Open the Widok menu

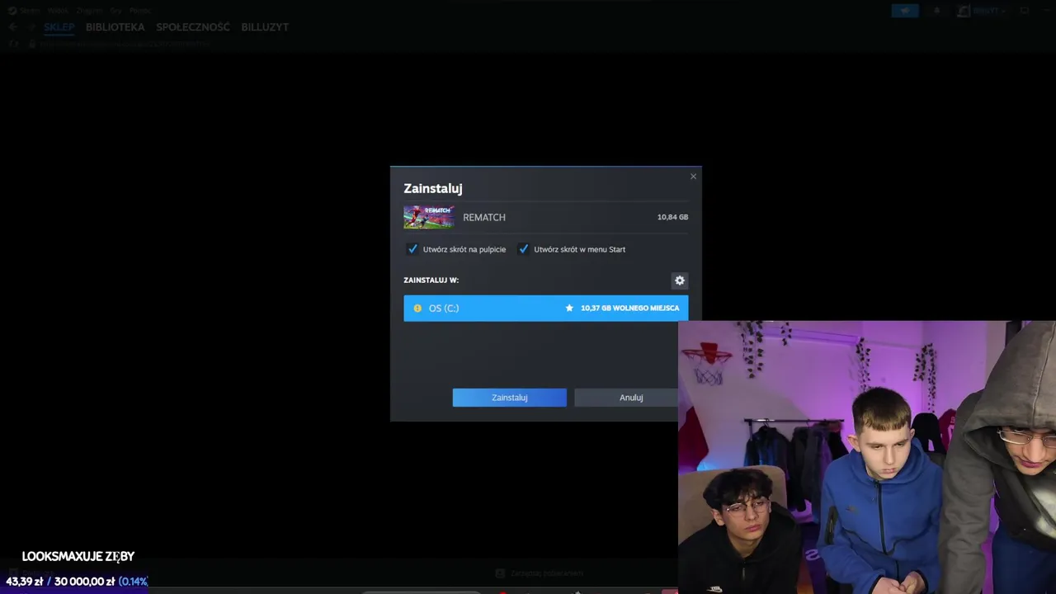coord(58,11)
